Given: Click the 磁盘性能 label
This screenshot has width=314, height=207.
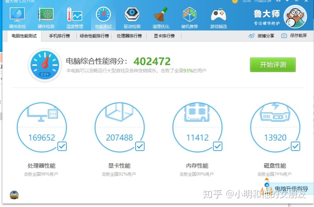Looking at the screenshot, I should click(275, 166).
